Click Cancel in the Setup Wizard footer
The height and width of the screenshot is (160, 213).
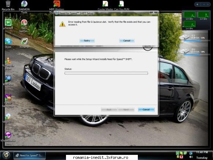tap(146, 110)
